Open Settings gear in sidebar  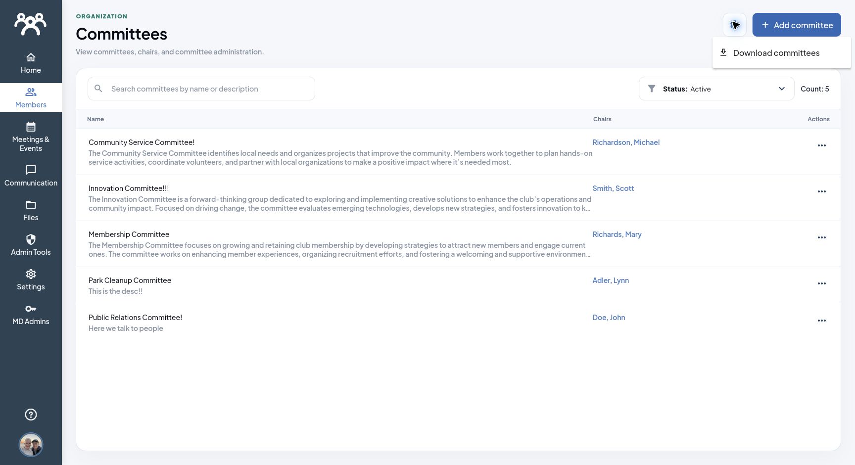pyautogui.click(x=31, y=274)
